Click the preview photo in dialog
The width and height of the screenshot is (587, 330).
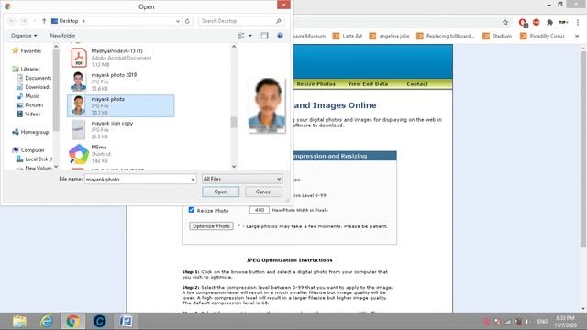(x=267, y=105)
